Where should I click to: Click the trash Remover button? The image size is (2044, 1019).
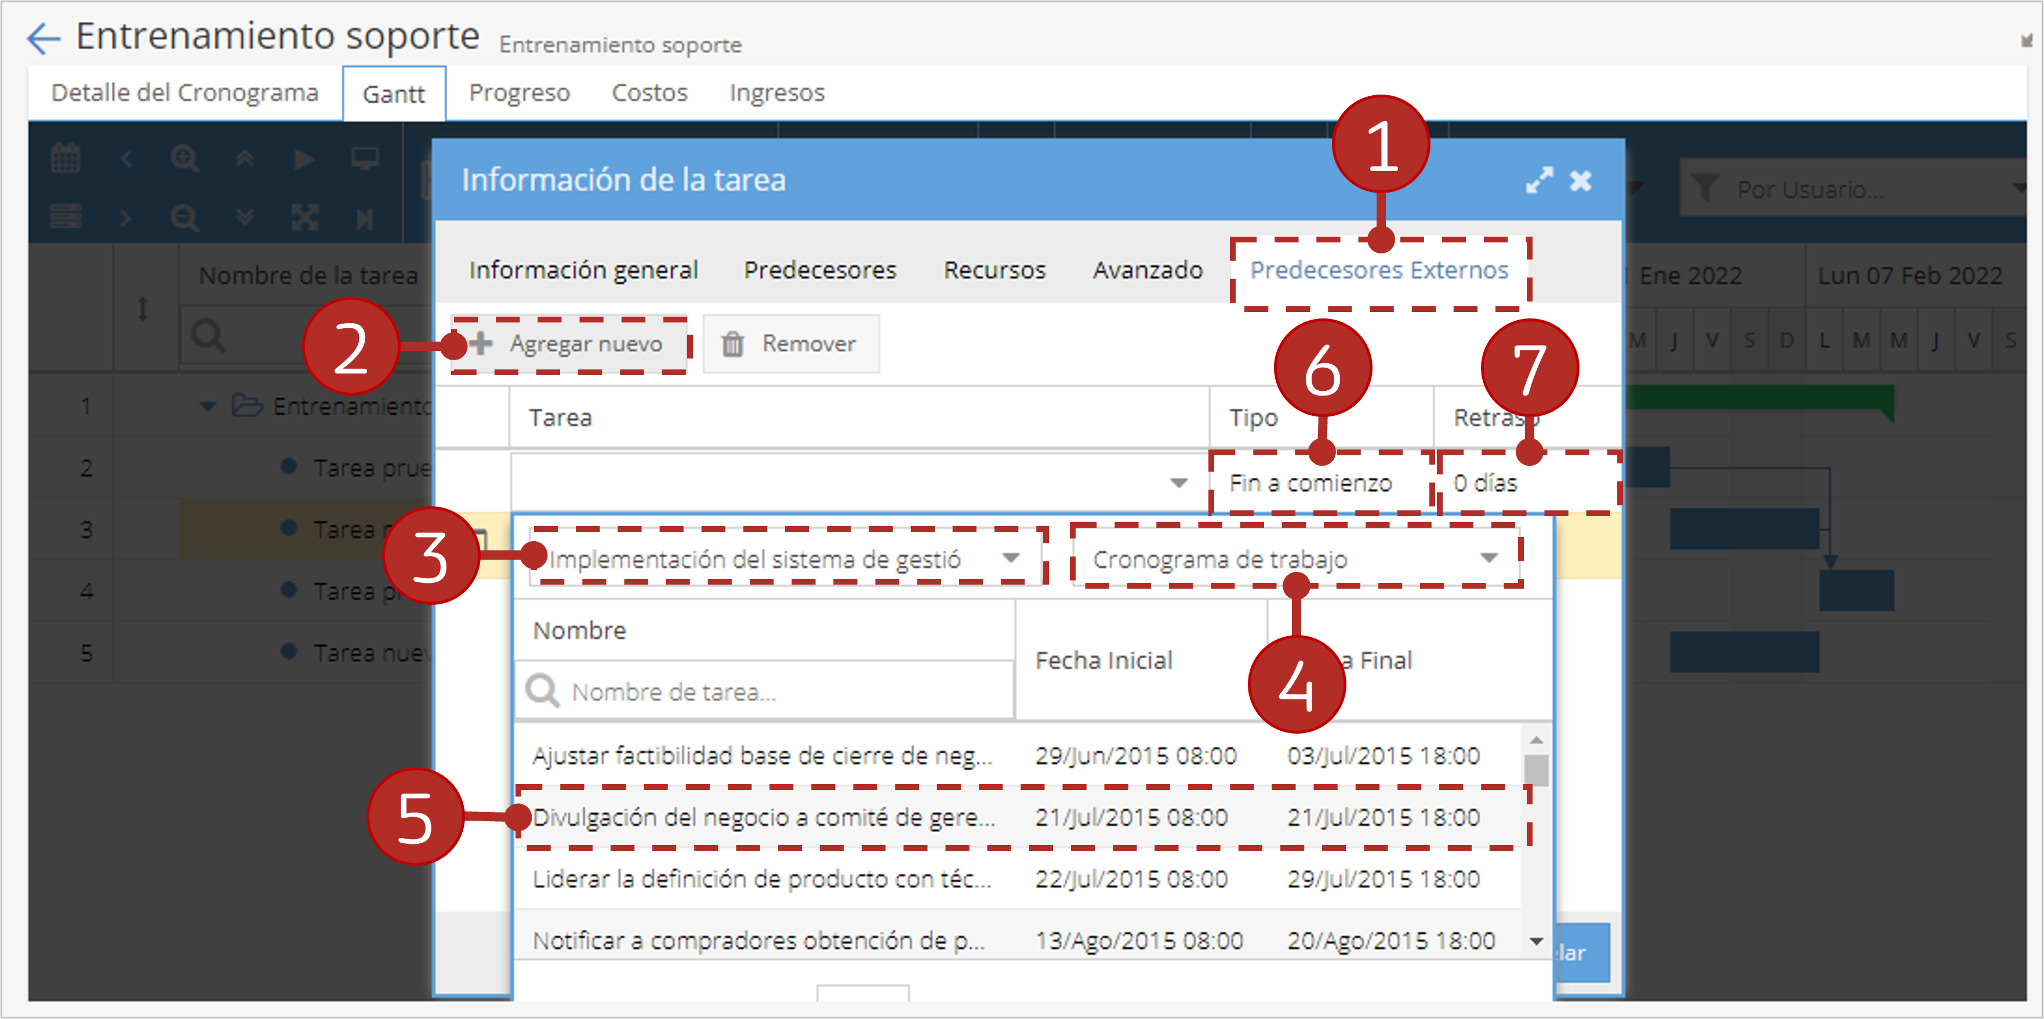[791, 344]
